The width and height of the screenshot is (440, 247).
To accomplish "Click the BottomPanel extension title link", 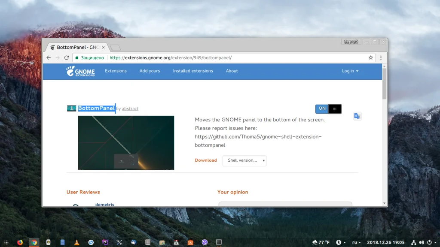I will (x=96, y=108).
